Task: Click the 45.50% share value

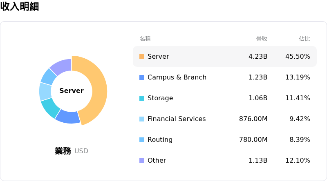Action: [x=298, y=56]
